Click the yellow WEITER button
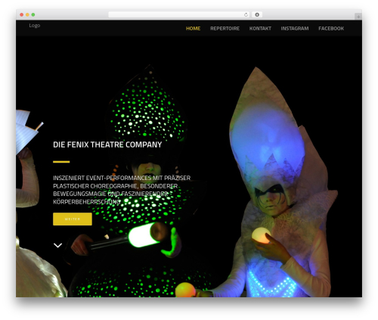This screenshot has width=378, height=320. 73,219
